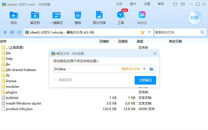The height and width of the screenshot is (130, 208).
Task: Open the 设置 menu
Action: 147,4
